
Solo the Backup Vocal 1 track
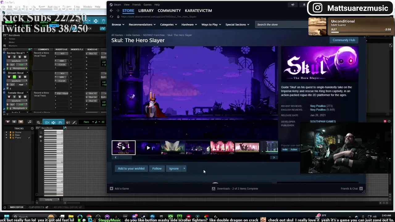(x=20, y=57)
